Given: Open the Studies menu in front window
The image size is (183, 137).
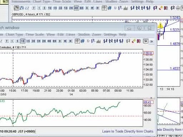Looking at the screenshot, I should click(x=84, y=35).
